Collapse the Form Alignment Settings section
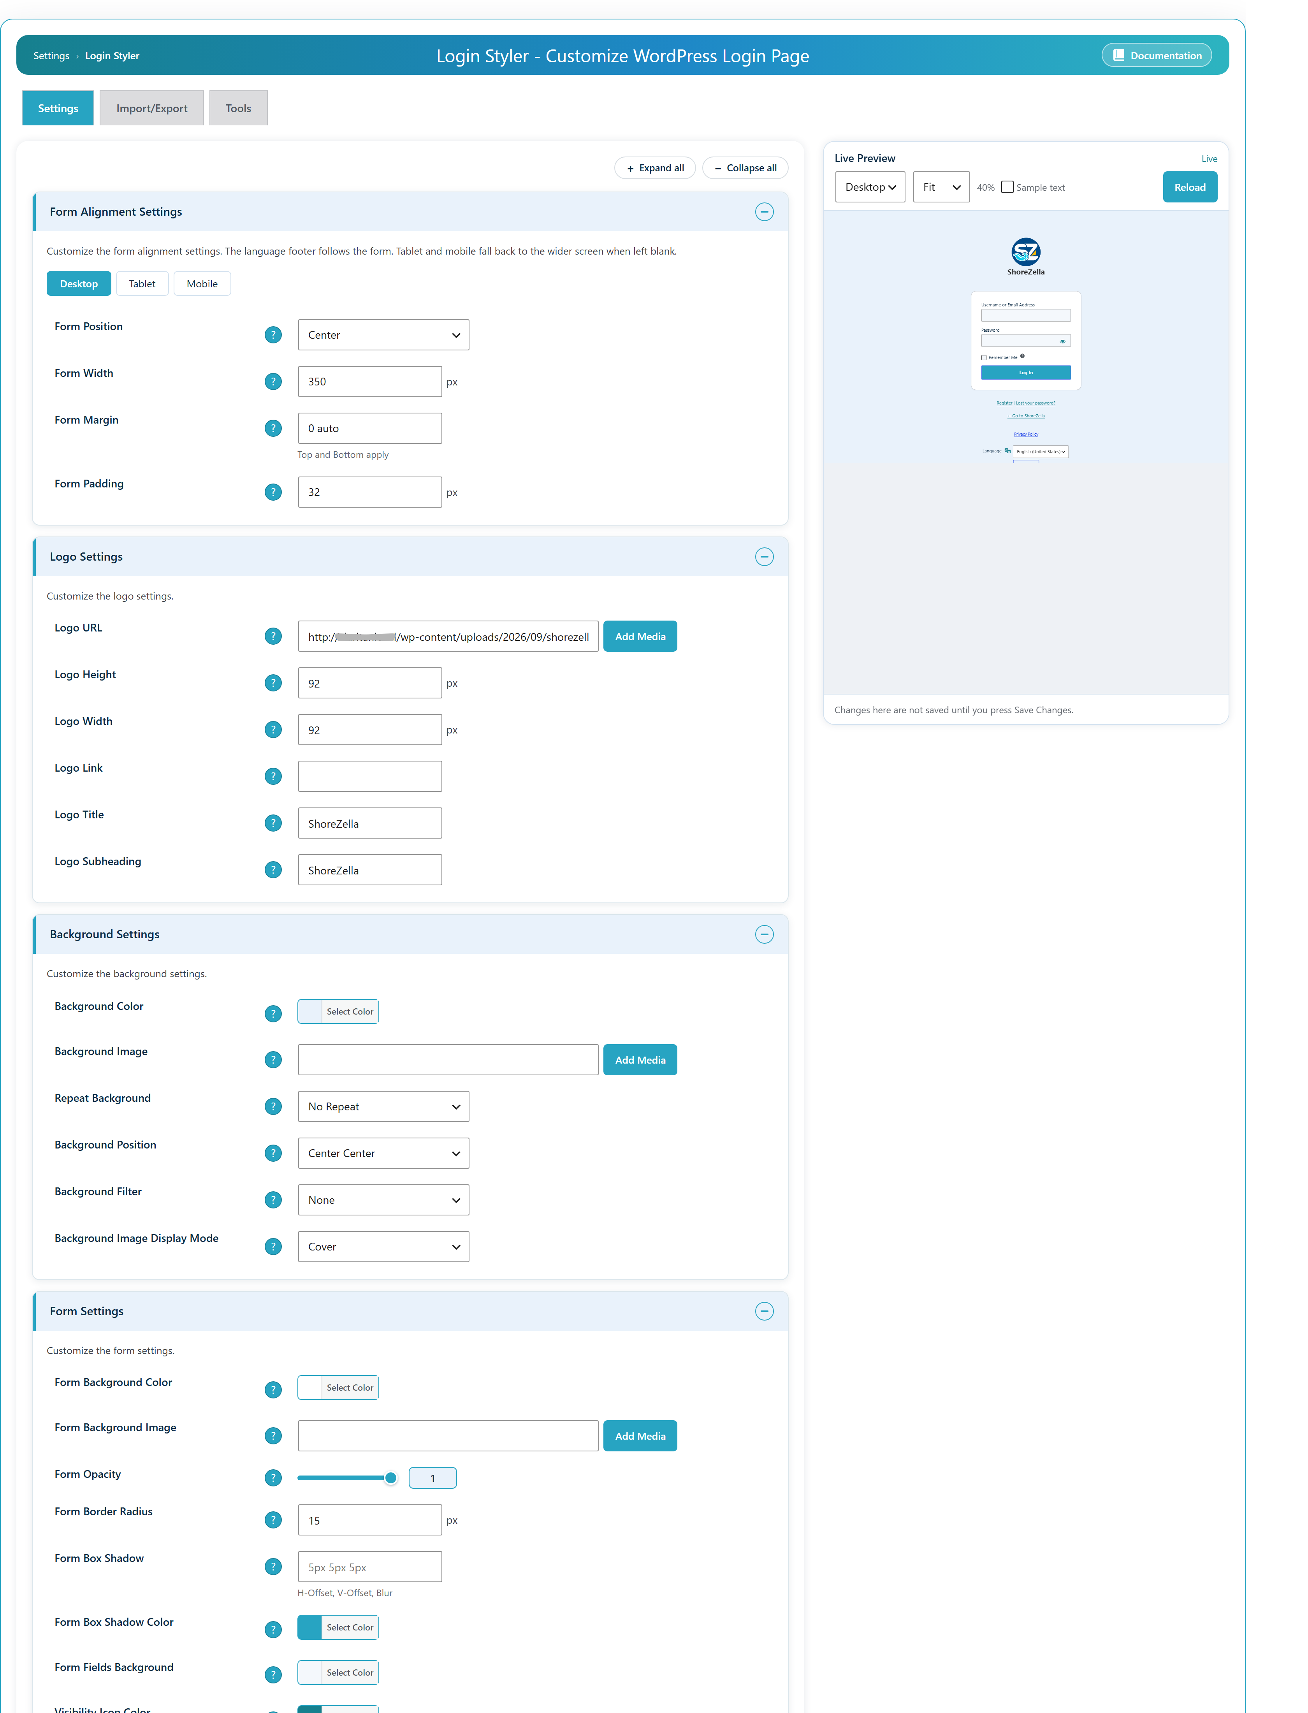1308x1713 pixels. 765,212
